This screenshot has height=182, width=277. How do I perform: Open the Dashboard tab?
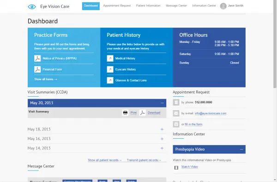(91, 6)
